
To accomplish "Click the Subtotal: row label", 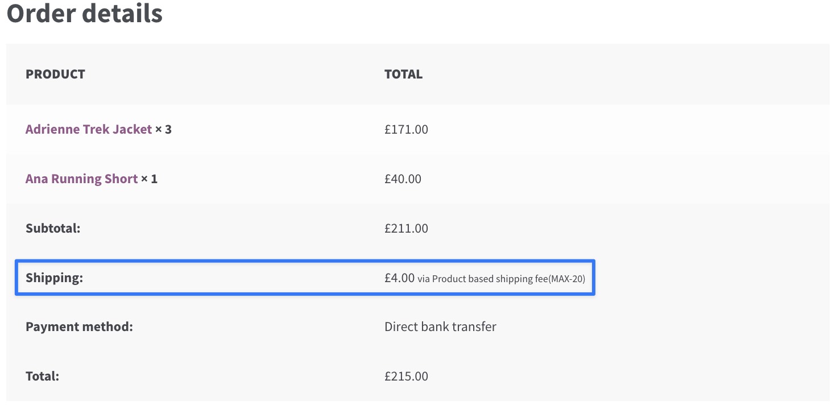I will [53, 229].
